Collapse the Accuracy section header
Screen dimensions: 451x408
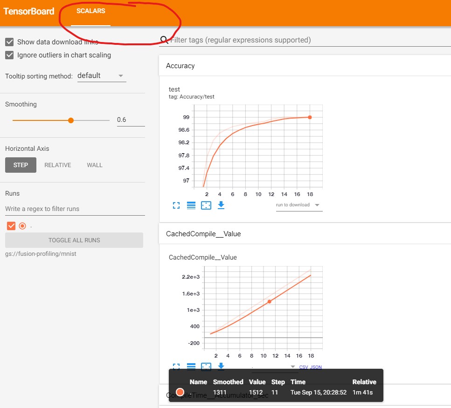[305, 66]
